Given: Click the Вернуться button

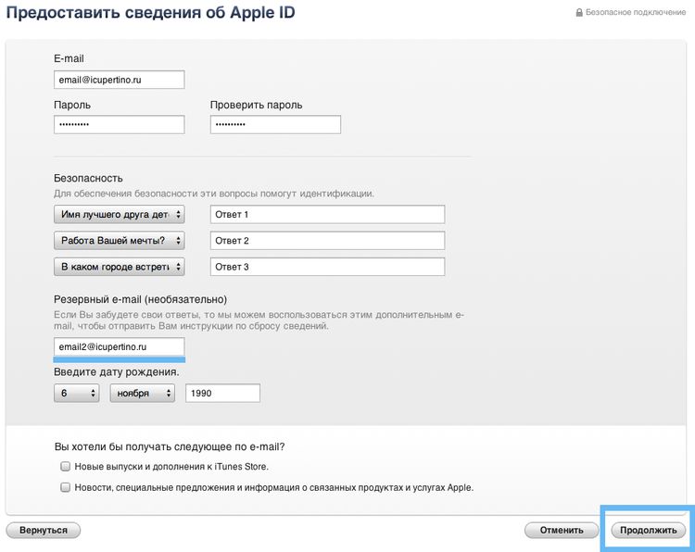Looking at the screenshot, I should [44, 531].
